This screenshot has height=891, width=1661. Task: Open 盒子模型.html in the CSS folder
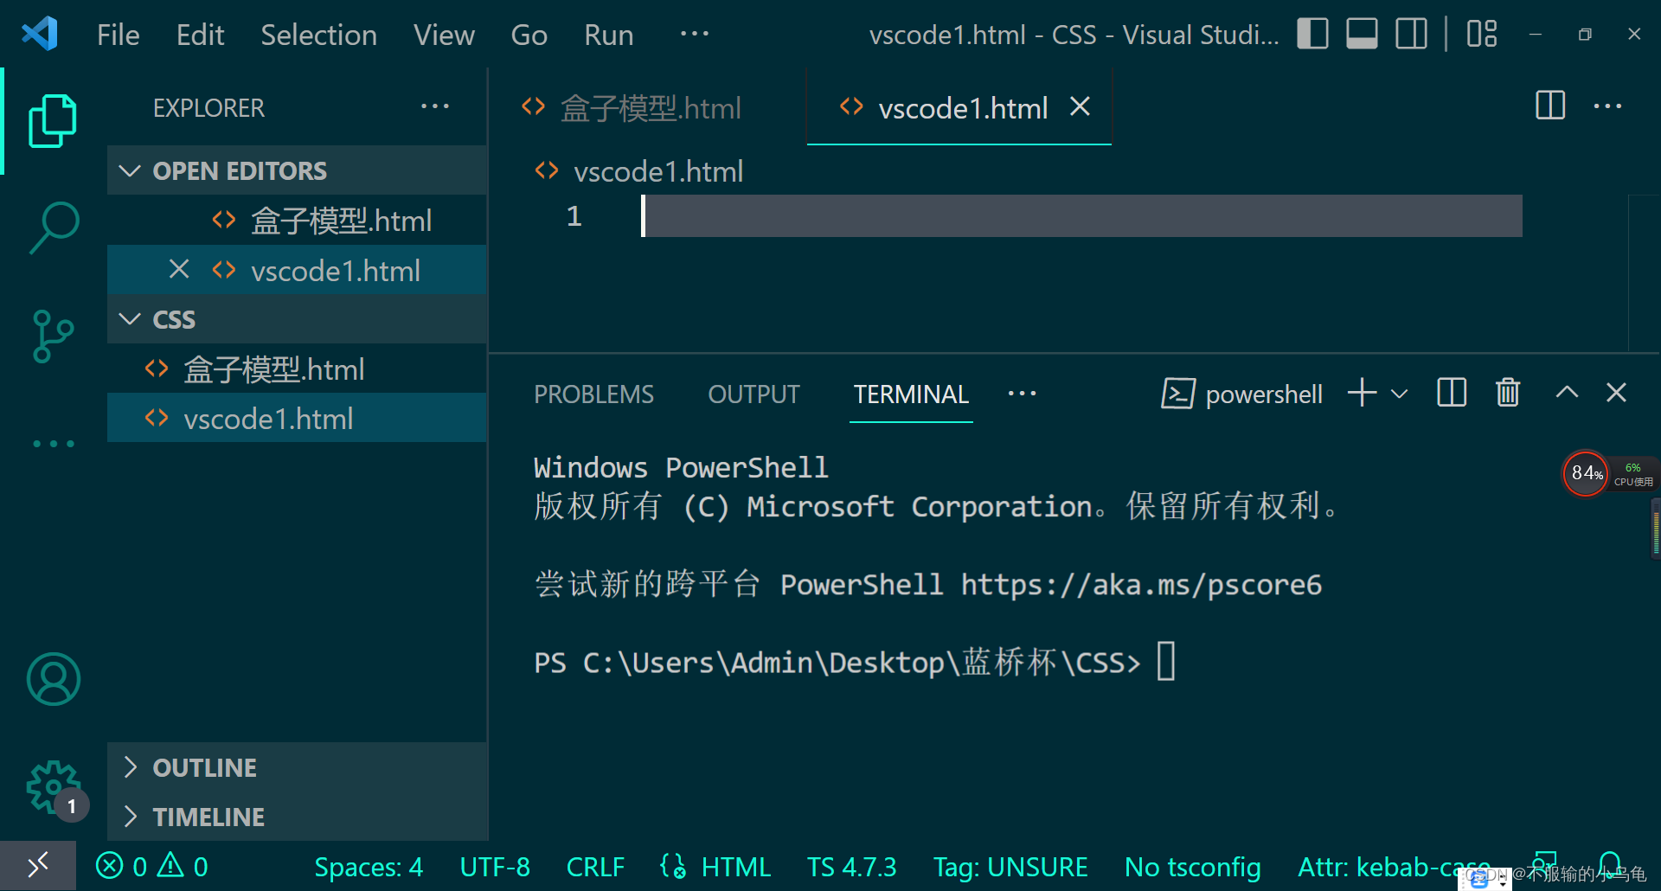(297, 369)
